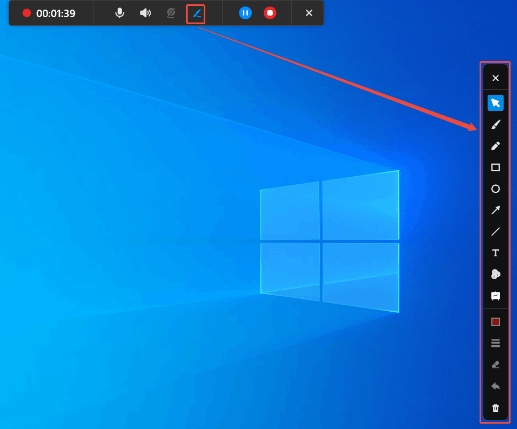This screenshot has height=429, width=517.
Task: Activate the whiteboard mode icon
Action: [495, 295]
